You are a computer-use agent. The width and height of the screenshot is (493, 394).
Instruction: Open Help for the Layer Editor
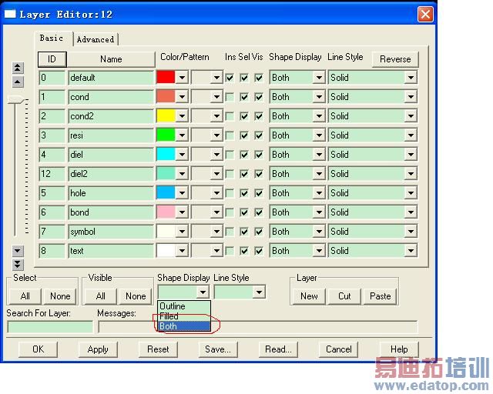click(x=399, y=349)
